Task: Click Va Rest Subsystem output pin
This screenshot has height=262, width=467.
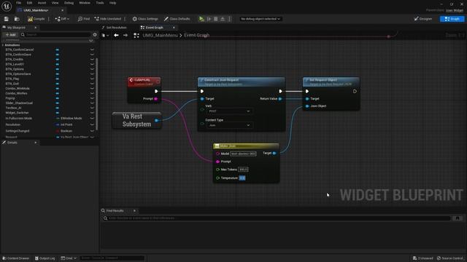Action: pyautogui.click(x=156, y=120)
